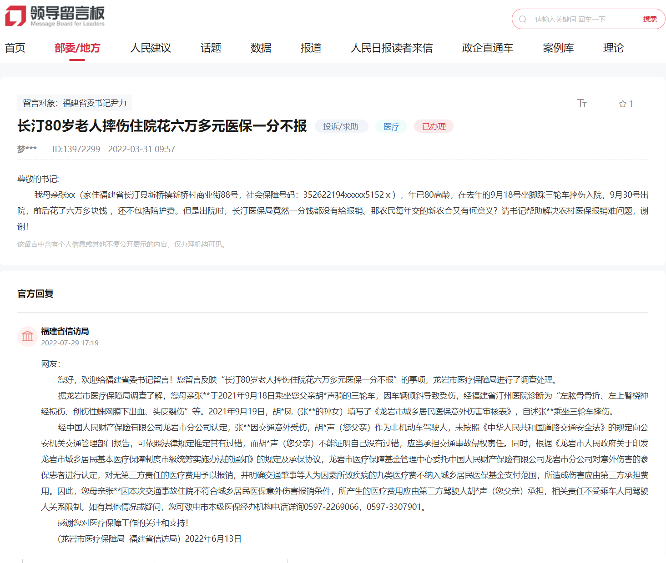Click the 网友: salutation in the reply
666x563 pixels.
pyautogui.click(x=50, y=364)
